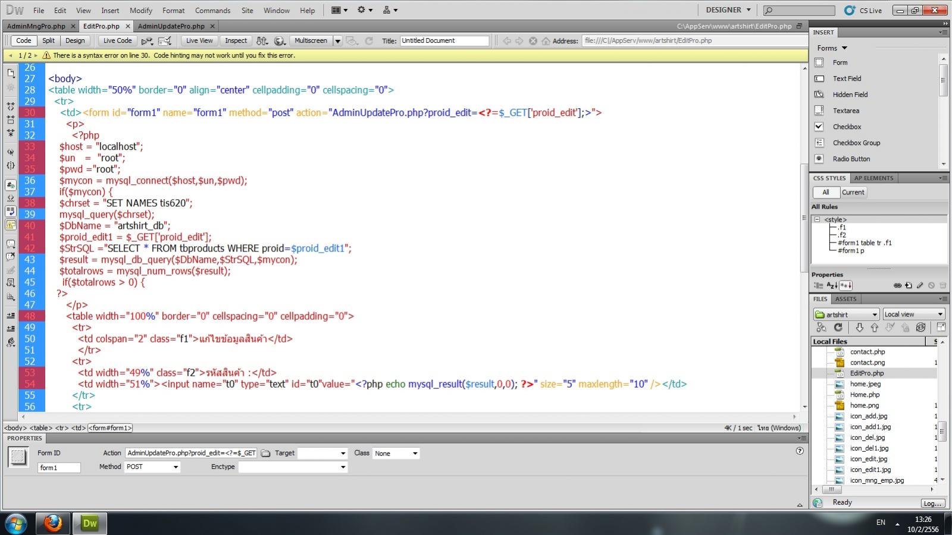Viewport: 952px width, 535px height.
Task: Click the Get files down arrow icon
Action: click(859, 328)
